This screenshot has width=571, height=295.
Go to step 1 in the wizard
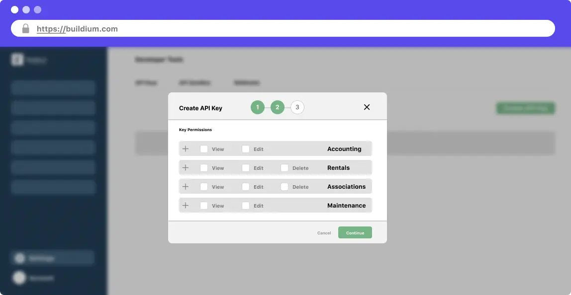coord(258,107)
